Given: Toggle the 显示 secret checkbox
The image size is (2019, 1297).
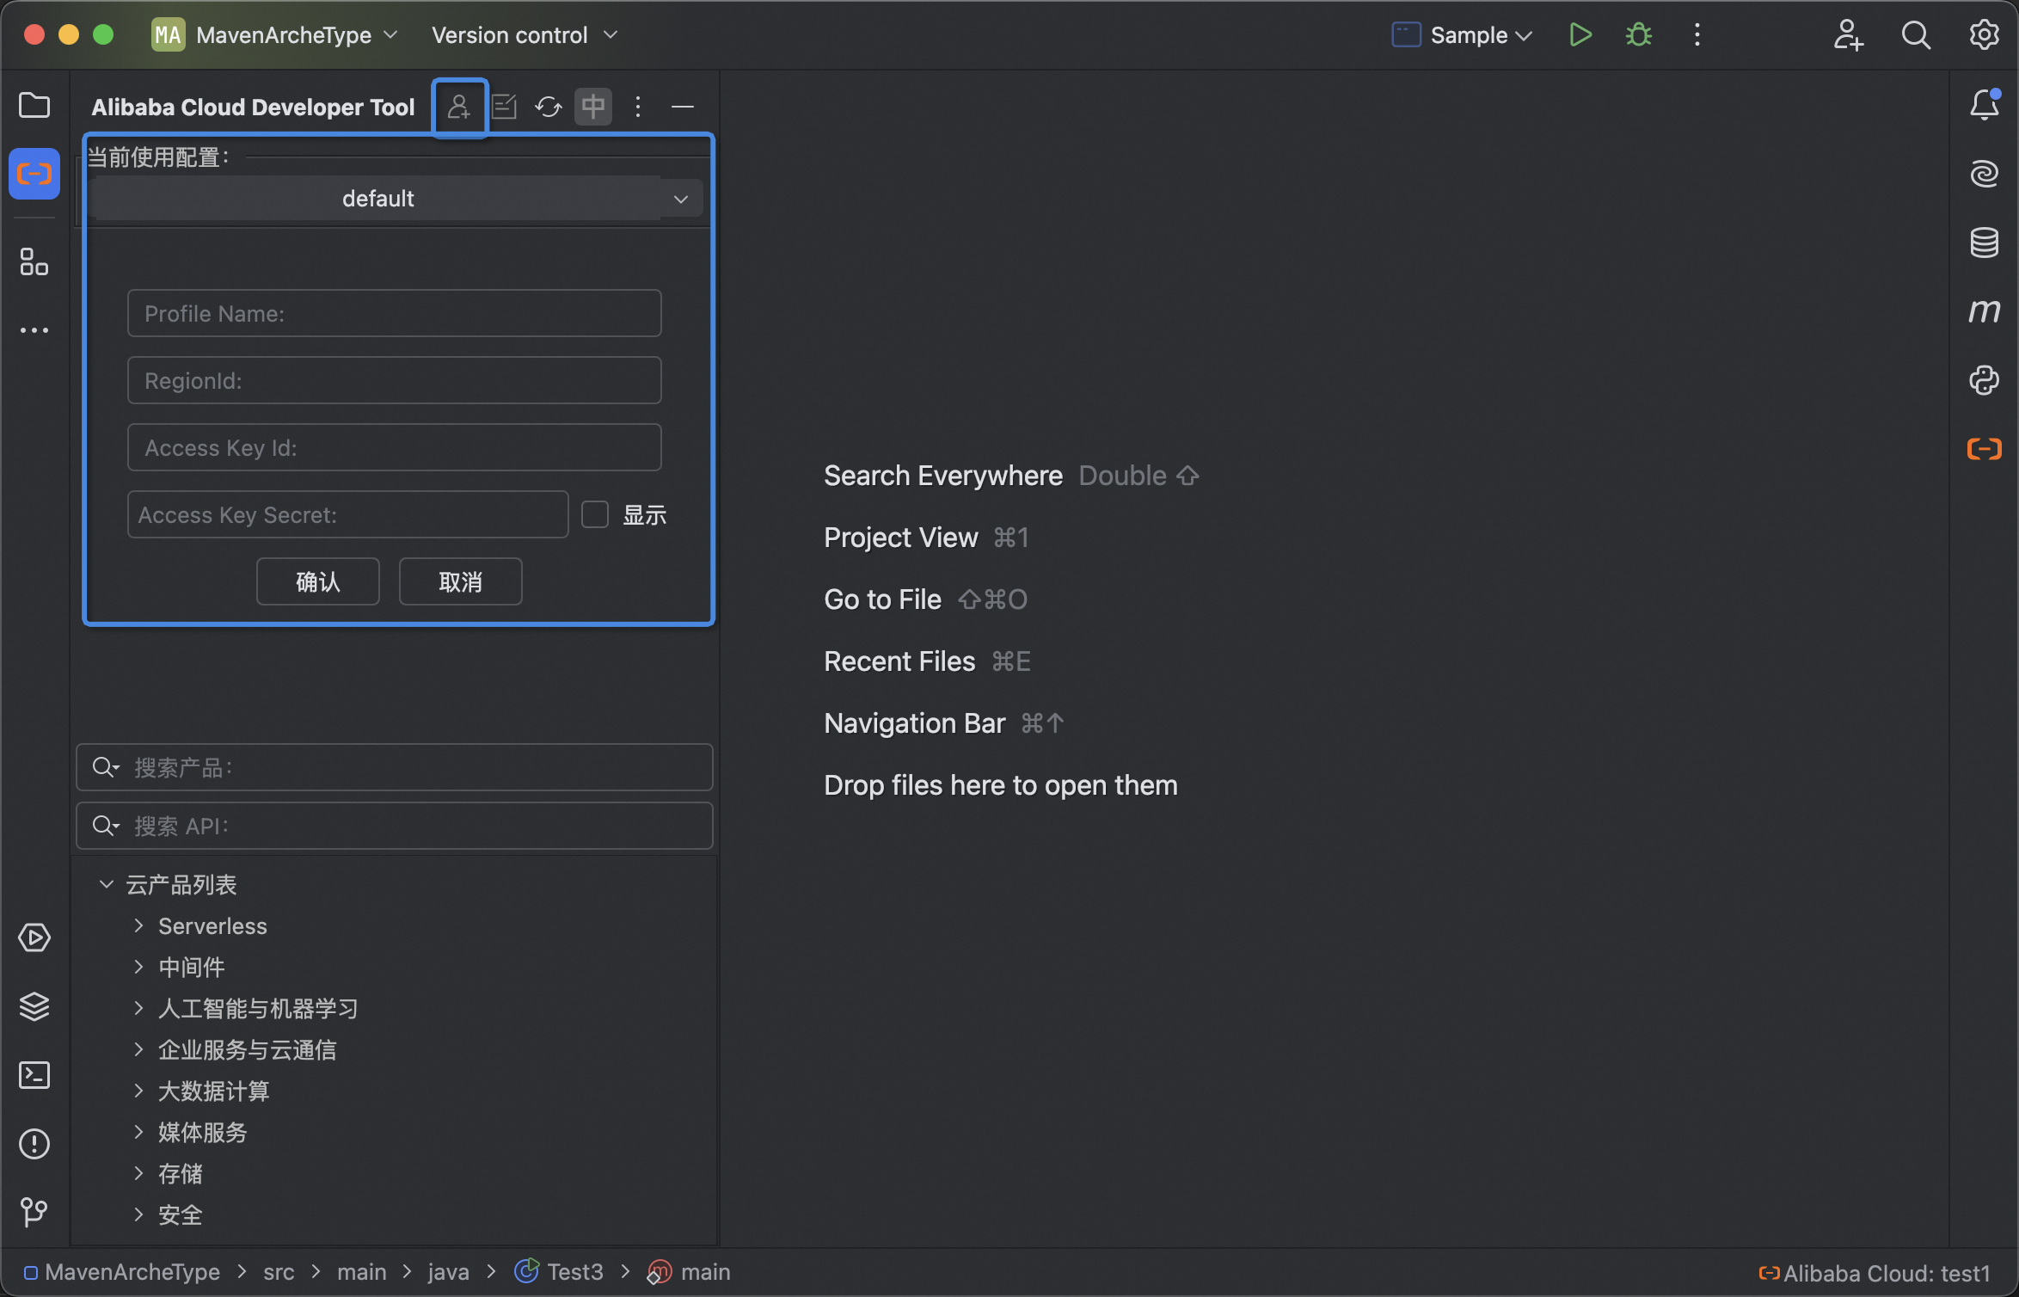Looking at the screenshot, I should 595,514.
